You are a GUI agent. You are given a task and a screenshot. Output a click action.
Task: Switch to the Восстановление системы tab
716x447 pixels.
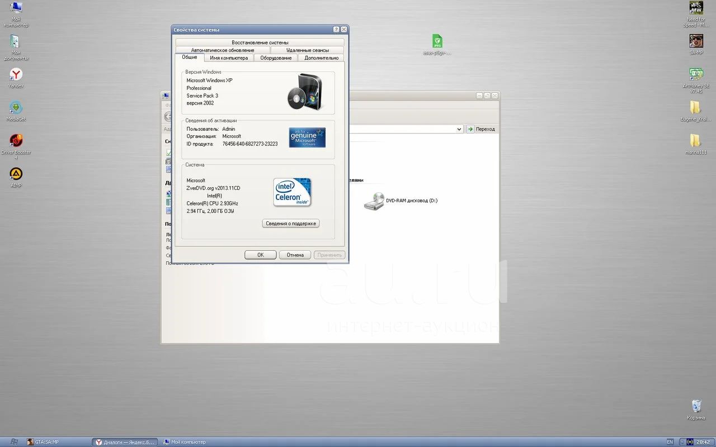coord(260,42)
